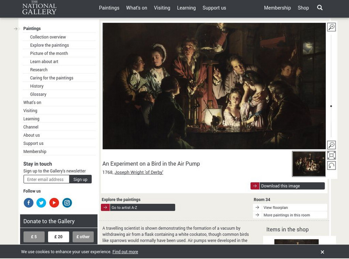Open Membership in the top navigation
This screenshot has height=259, width=349.
click(x=277, y=8)
